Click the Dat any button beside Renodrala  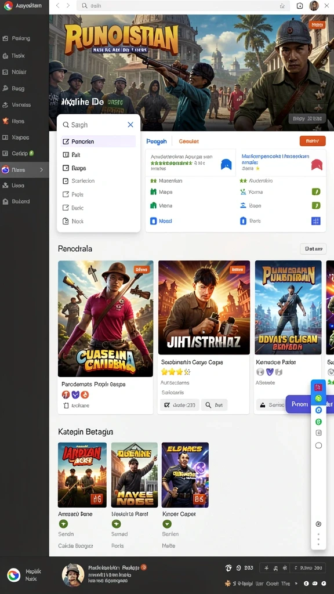(x=313, y=249)
